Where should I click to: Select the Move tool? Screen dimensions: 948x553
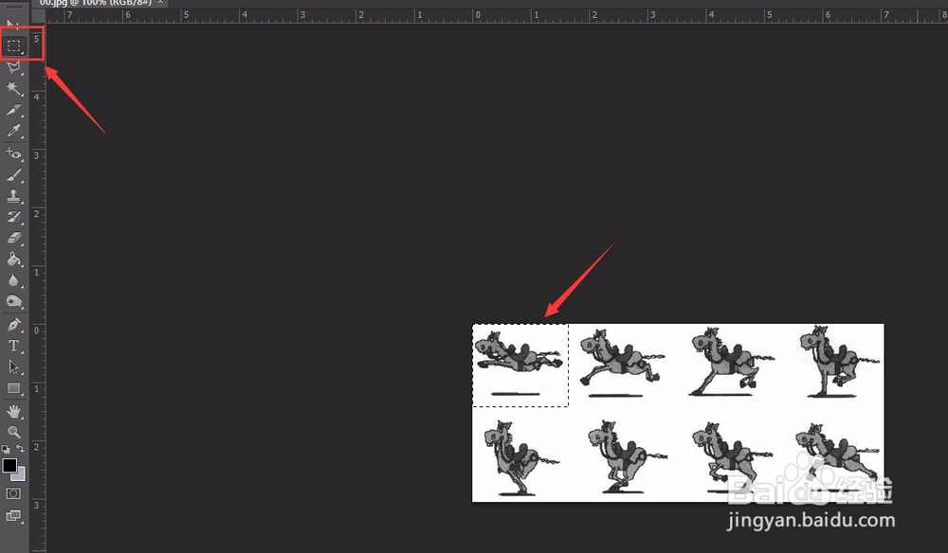point(13,24)
